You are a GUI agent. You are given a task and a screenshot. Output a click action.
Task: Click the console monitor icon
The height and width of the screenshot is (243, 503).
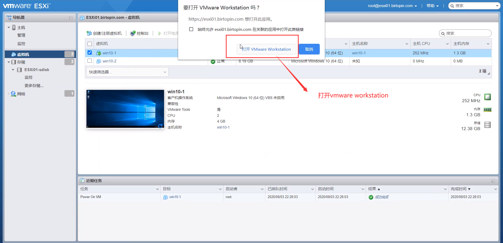(133, 33)
